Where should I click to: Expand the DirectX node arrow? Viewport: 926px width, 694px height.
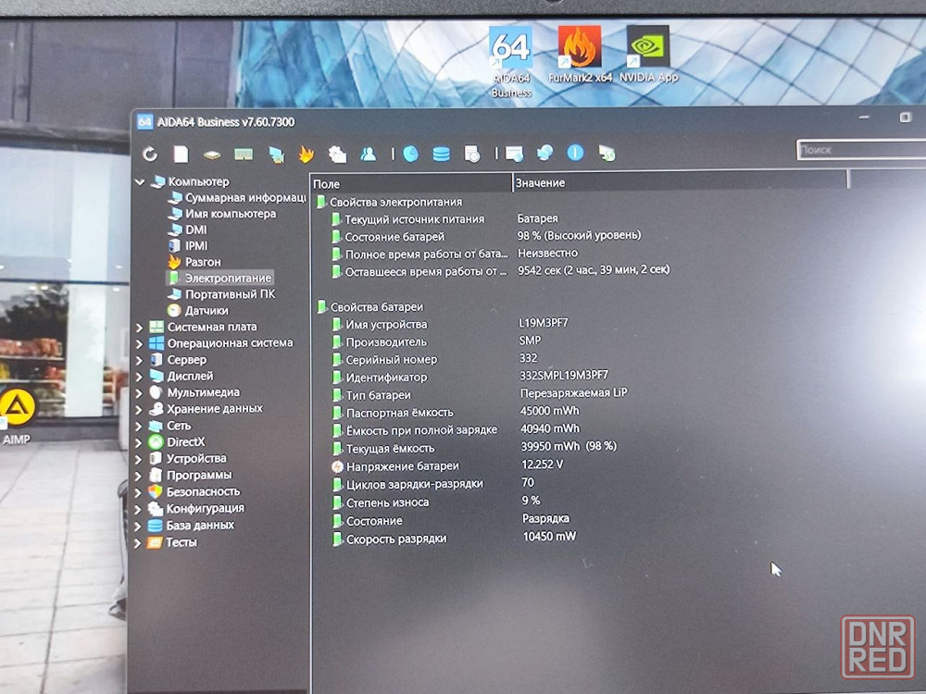pyautogui.click(x=139, y=442)
